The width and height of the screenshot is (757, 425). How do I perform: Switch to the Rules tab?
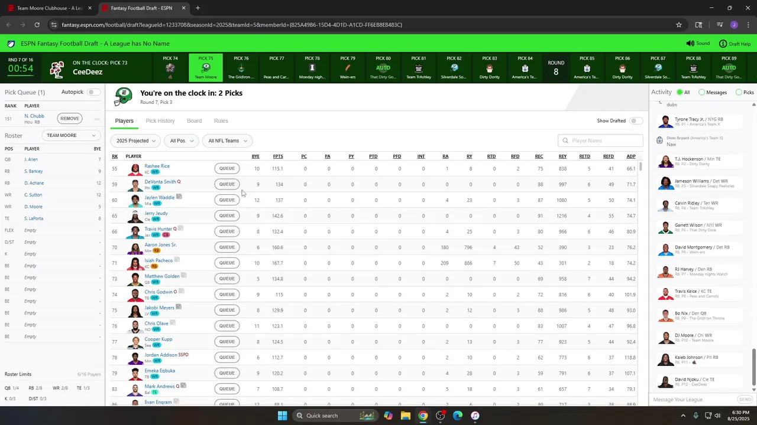coord(221,121)
